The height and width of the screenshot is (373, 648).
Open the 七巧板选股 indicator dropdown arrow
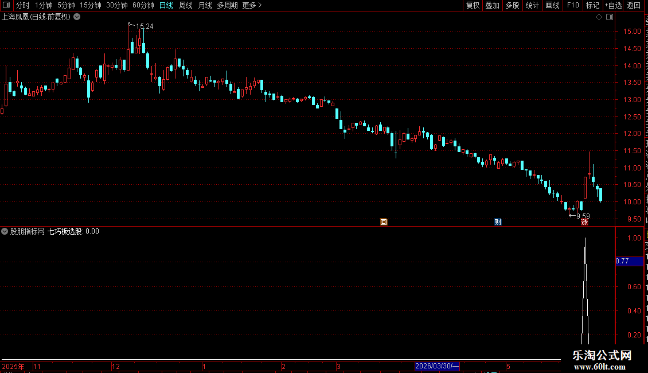point(5,231)
